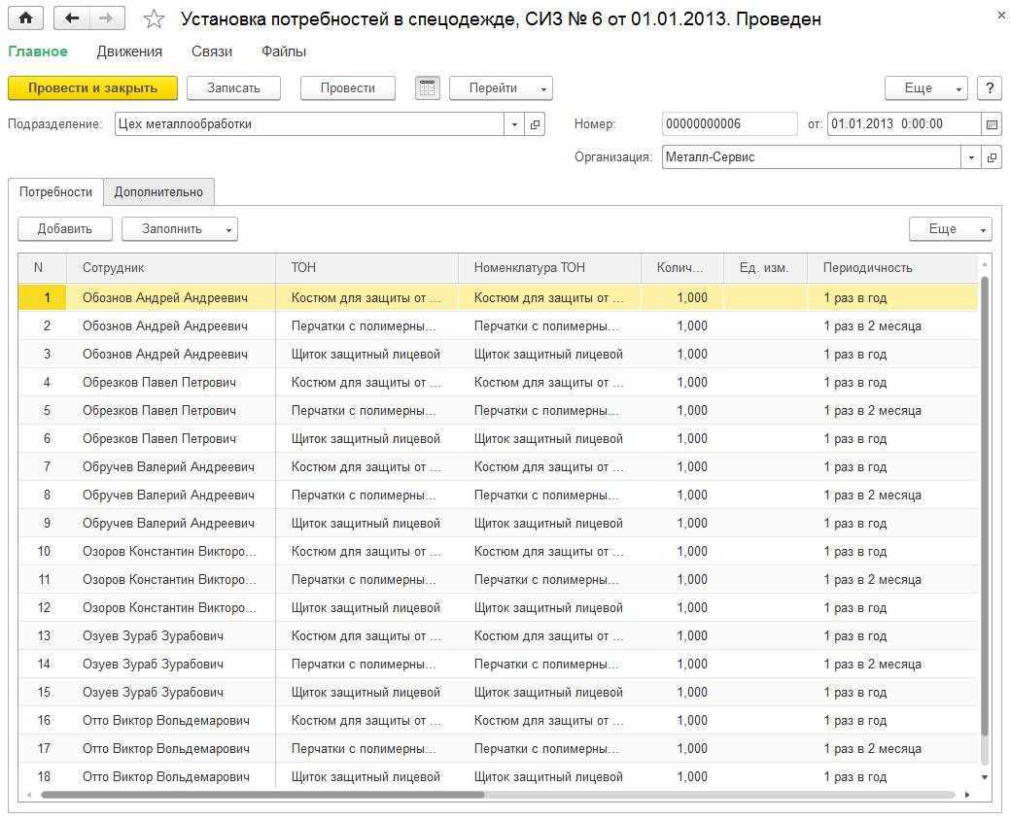This screenshot has width=1010, height=820.
Task: Click the Номер input field
Action: (x=728, y=124)
